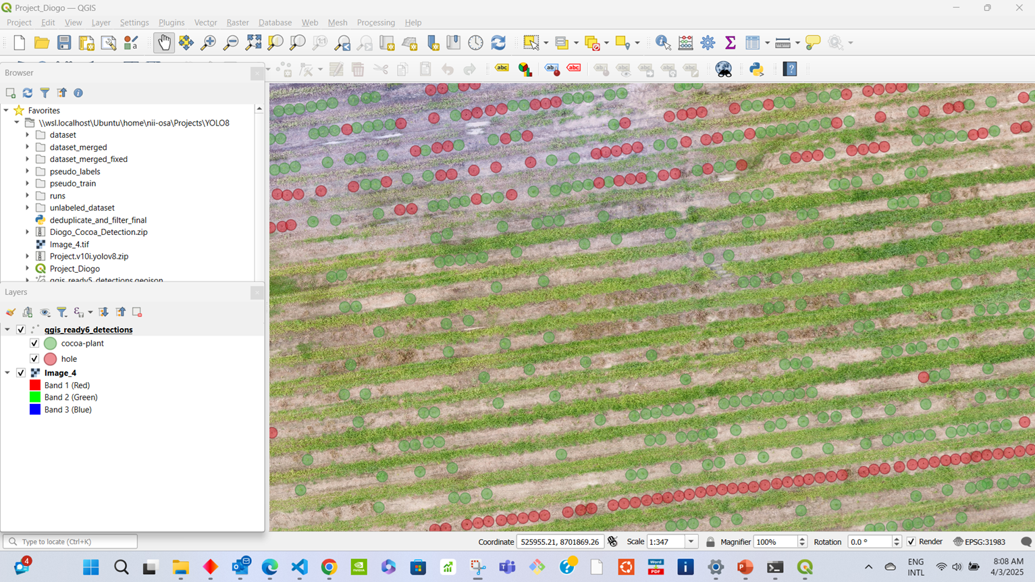Click the Coordinate value field

click(560, 541)
